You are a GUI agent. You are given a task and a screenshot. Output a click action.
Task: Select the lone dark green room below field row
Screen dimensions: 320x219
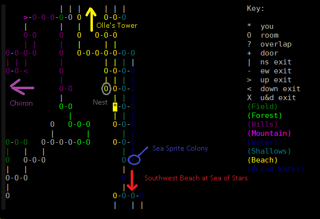click(x=7, y=160)
